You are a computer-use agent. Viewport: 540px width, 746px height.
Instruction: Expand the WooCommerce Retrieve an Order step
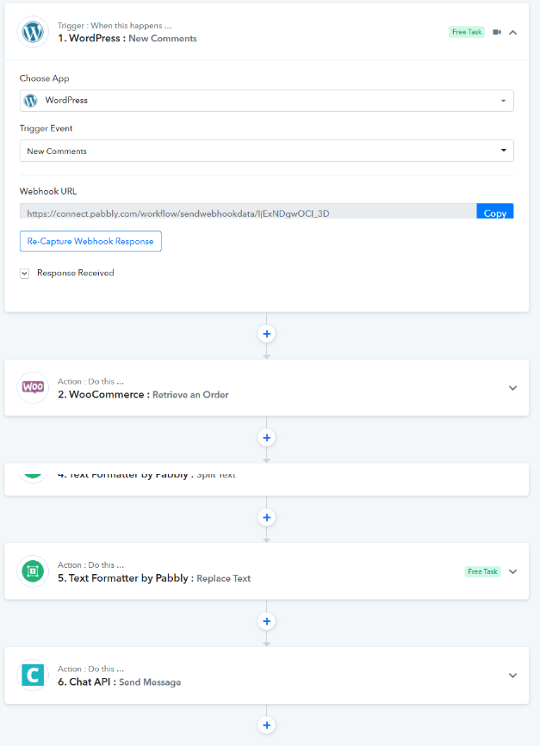[x=512, y=388]
